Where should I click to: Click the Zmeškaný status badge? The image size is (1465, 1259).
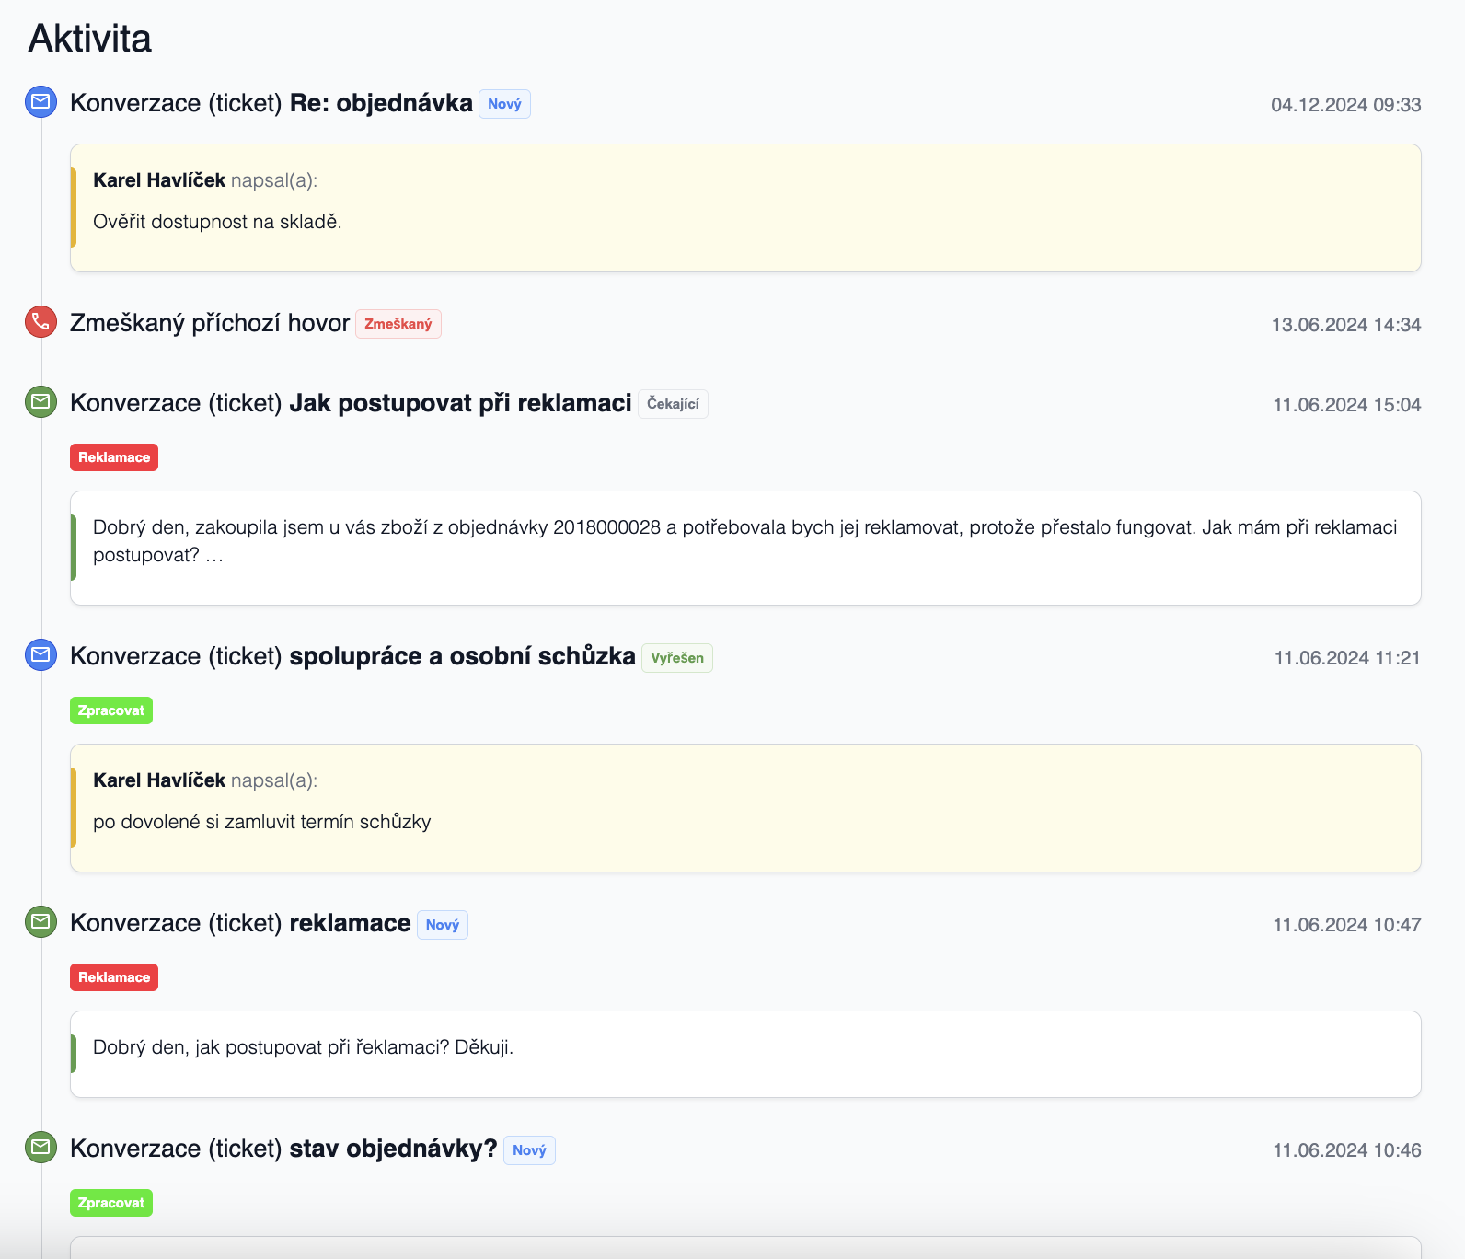(398, 324)
